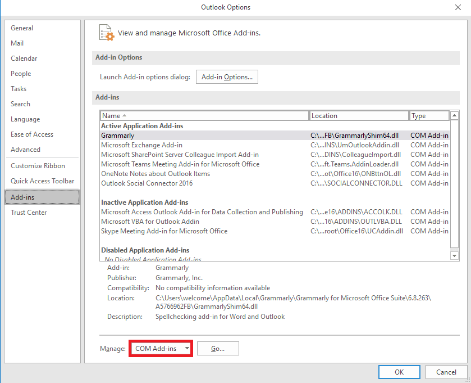Viewport: 471px width, 383px height.
Task: Click the Publisher value Grammarly, Inc.
Action: coord(179,278)
